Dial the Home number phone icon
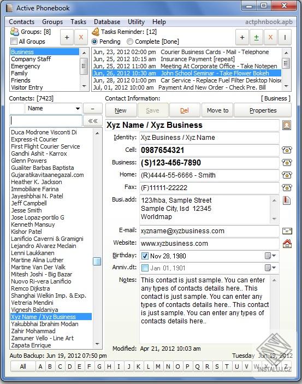This screenshot has height=384, width=302. click(x=287, y=175)
